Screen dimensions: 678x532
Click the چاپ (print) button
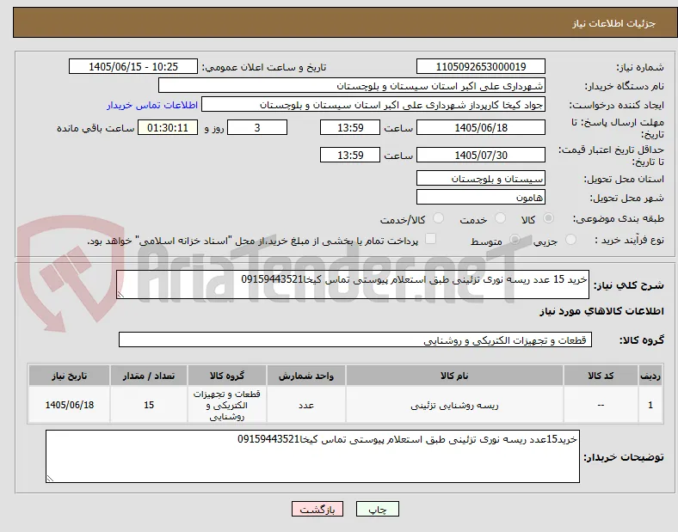tap(377, 509)
